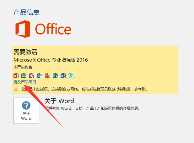
Task: Click the green Excel icon
Action: click(24, 76)
